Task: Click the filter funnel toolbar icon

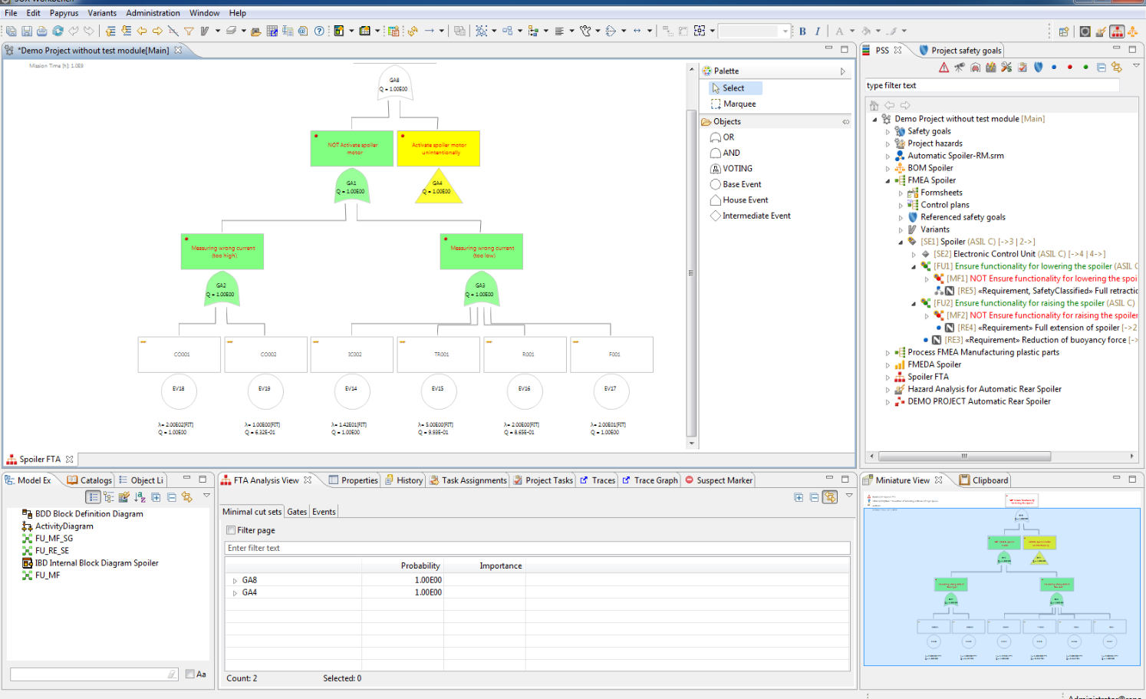Action: (189, 31)
